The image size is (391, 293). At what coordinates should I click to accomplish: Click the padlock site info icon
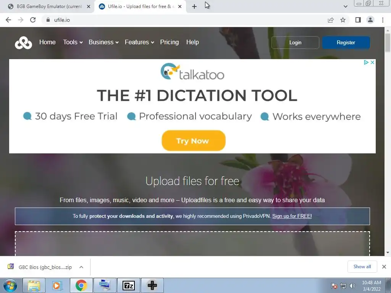(x=48, y=20)
